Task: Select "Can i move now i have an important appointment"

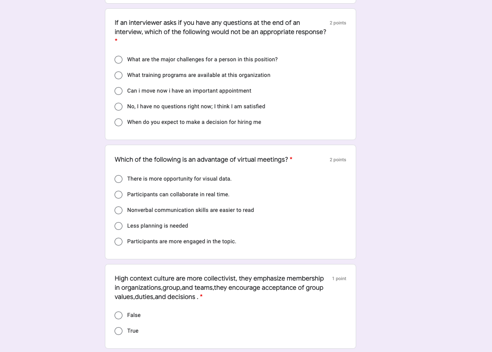Action: pyautogui.click(x=118, y=91)
